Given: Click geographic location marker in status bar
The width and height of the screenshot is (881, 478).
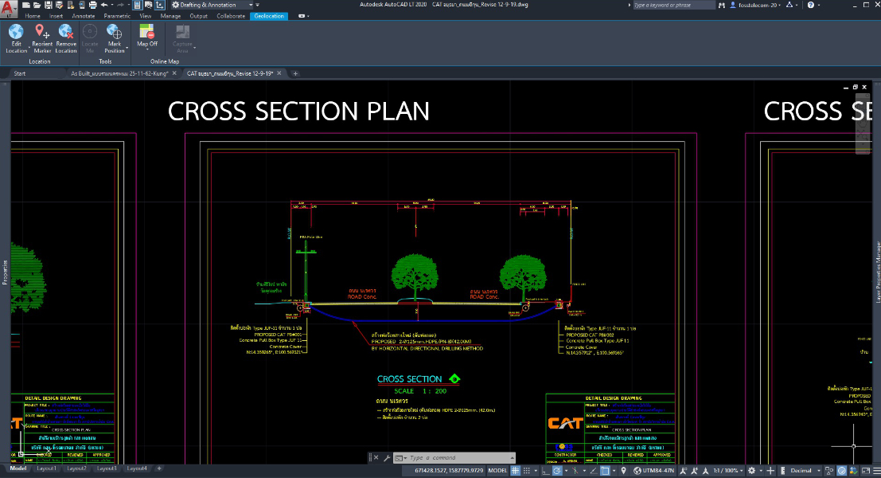Looking at the screenshot, I should (623, 471).
